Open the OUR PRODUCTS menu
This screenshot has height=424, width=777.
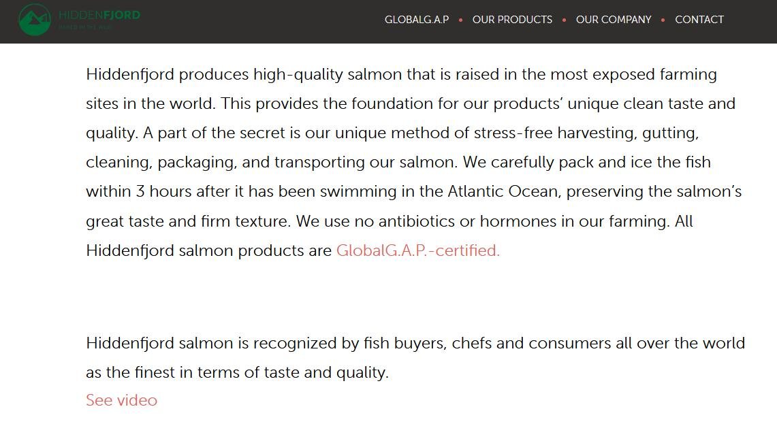(x=512, y=20)
